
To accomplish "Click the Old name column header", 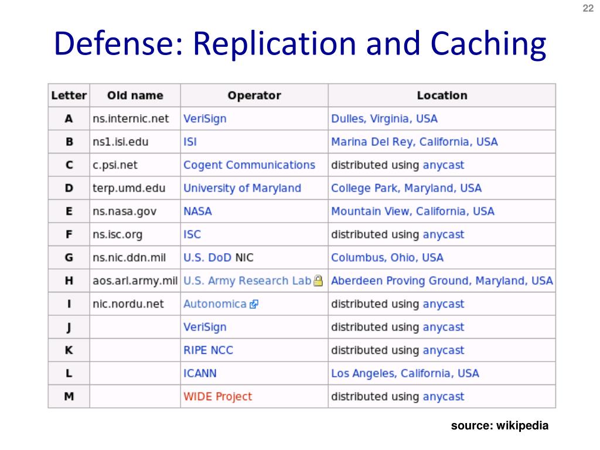I will 135,96.
